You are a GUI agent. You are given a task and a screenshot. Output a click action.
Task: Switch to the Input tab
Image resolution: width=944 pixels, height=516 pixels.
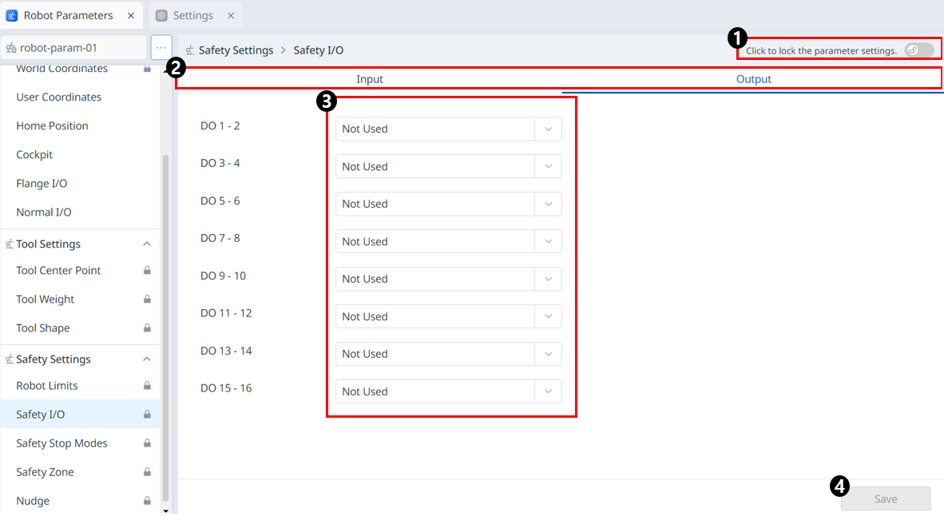tap(370, 79)
